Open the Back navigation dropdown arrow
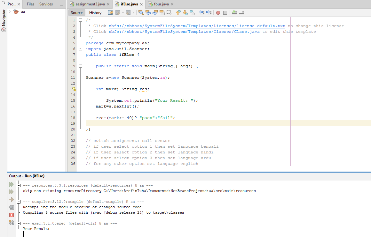 (123, 12)
